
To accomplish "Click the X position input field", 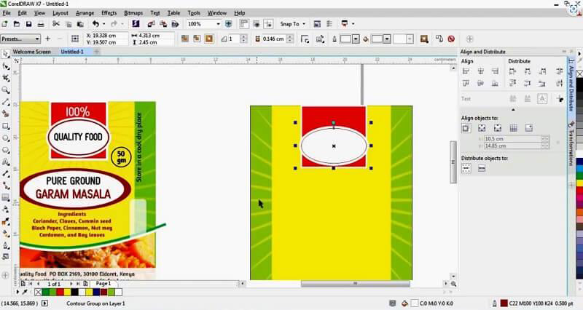I will click(108, 35).
